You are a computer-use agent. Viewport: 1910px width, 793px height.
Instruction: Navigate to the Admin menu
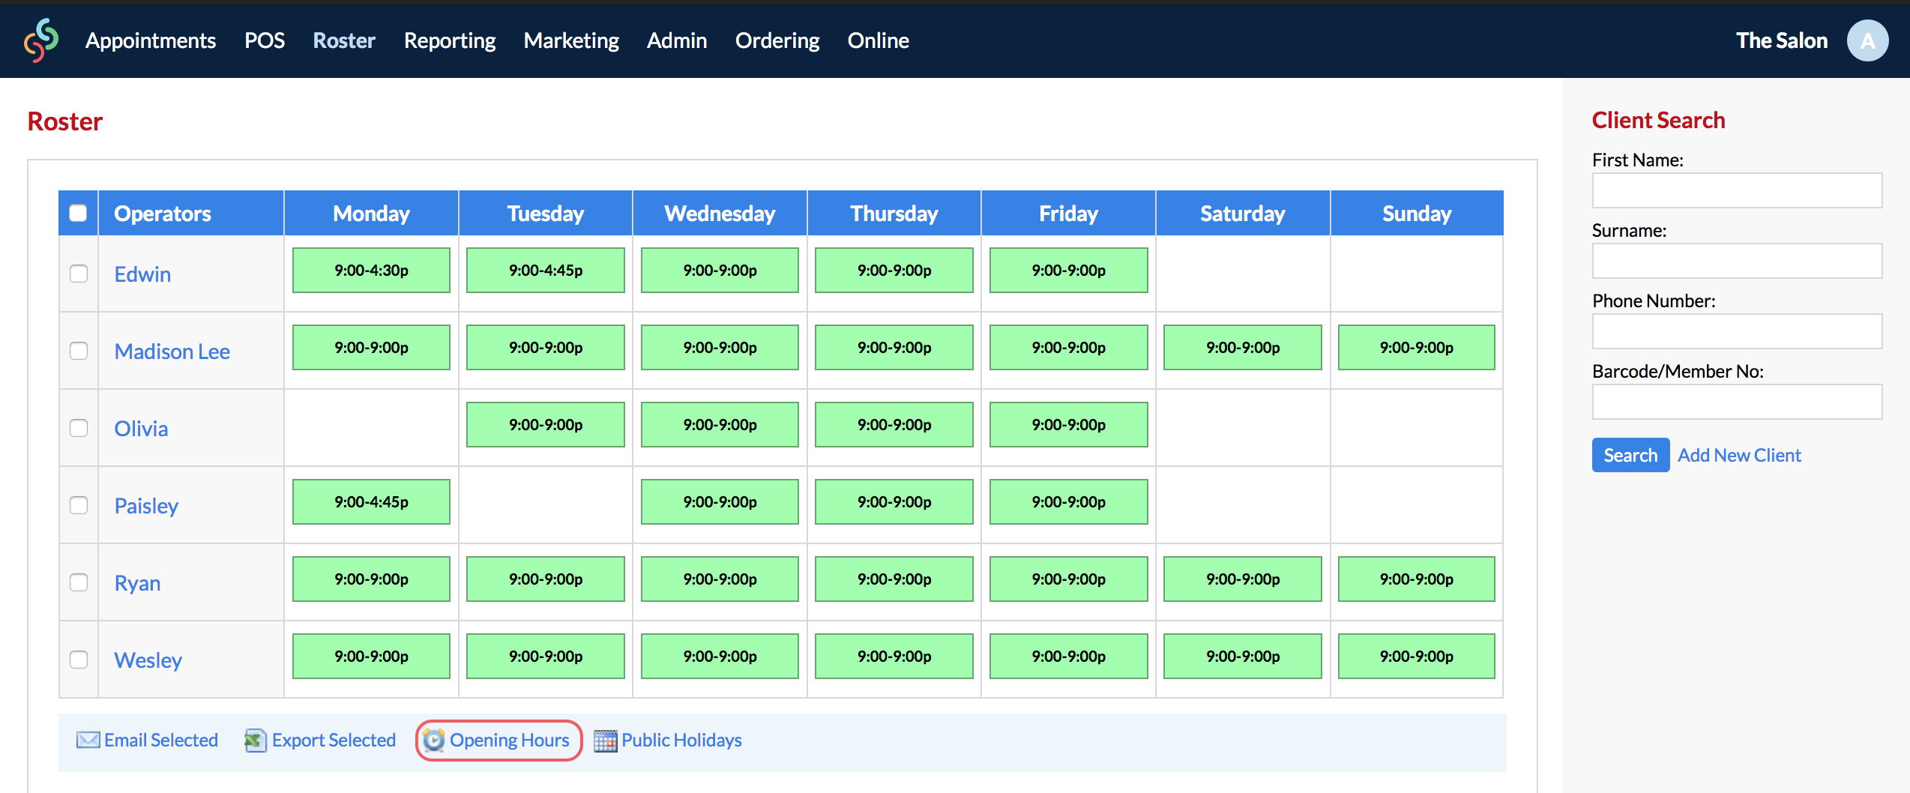point(676,40)
